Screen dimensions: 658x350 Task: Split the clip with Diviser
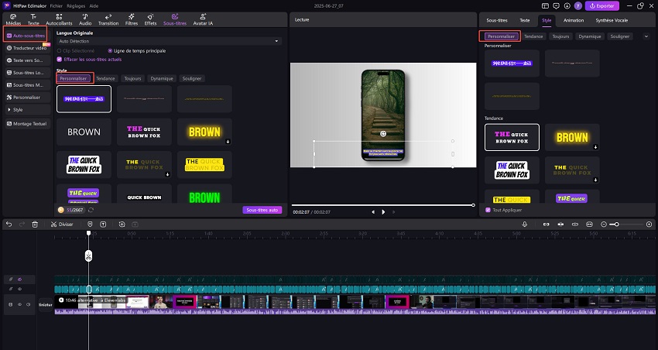pos(62,225)
